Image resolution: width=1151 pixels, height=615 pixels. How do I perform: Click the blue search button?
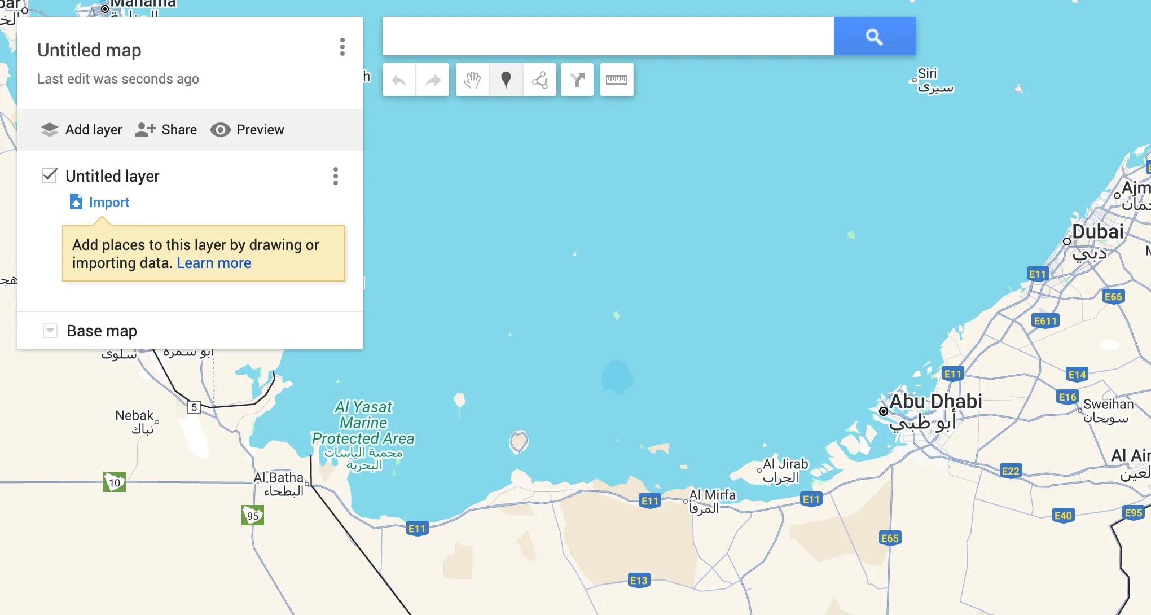point(875,36)
